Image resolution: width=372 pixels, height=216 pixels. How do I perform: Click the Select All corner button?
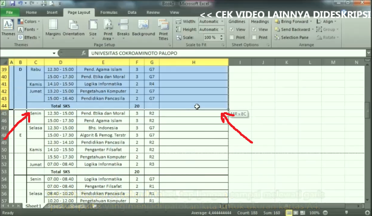coord(4,62)
